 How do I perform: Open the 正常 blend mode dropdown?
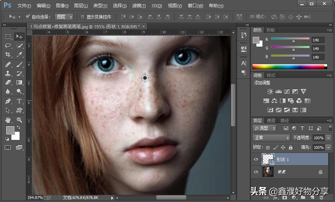pyautogui.click(x=271, y=138)
